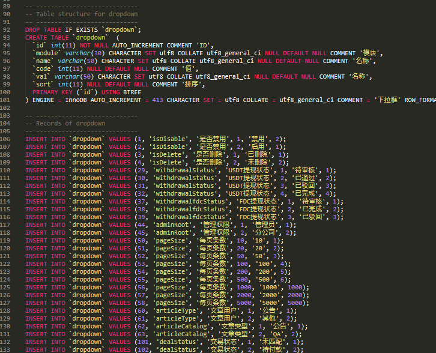436x353 pixels.
Task: Click the `code` column name on line 97
Action: coord(43,68)
